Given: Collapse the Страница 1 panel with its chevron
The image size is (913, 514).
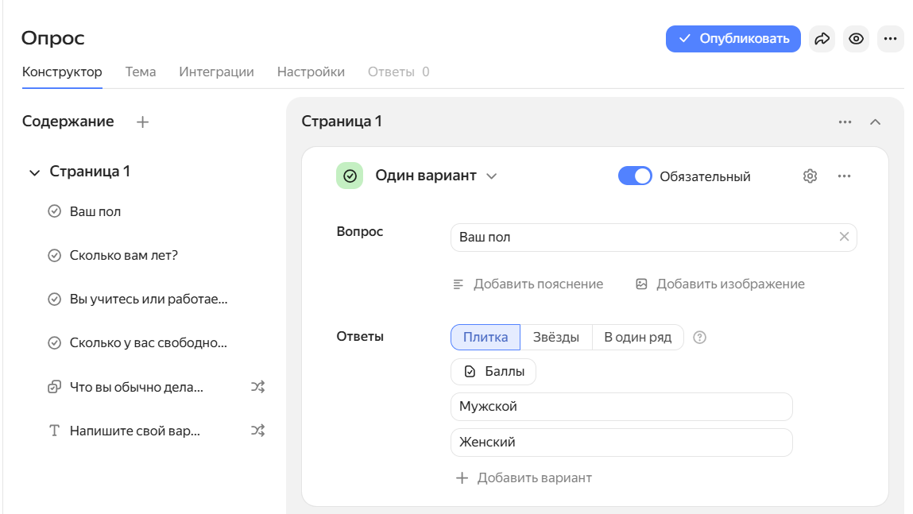Looking at the screenshot, I should (x=875, y=122).
